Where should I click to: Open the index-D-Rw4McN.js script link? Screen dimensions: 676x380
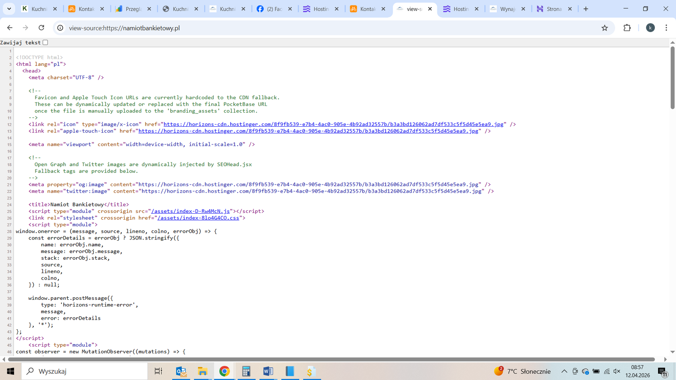191,211
